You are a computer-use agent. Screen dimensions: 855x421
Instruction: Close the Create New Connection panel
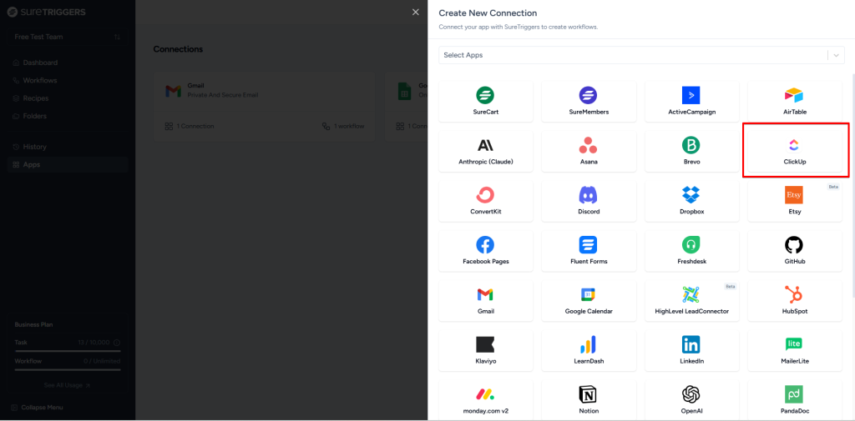point(416,12)
